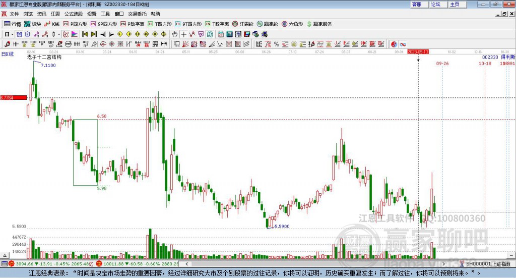Select the Gann fan lines tool
516x278 pixels.
tap(185, 44)
